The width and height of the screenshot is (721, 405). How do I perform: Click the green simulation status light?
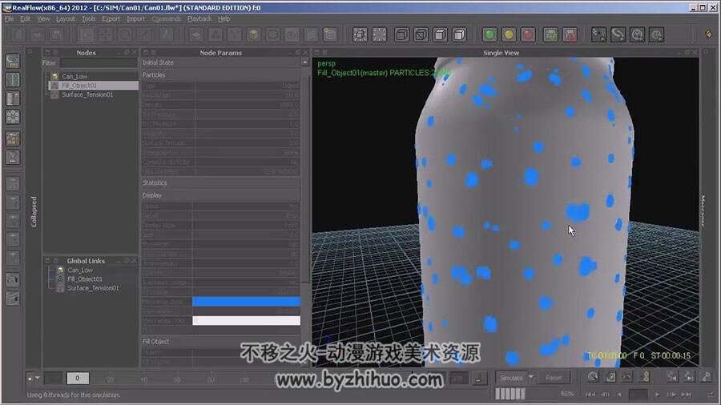(489, 34)
